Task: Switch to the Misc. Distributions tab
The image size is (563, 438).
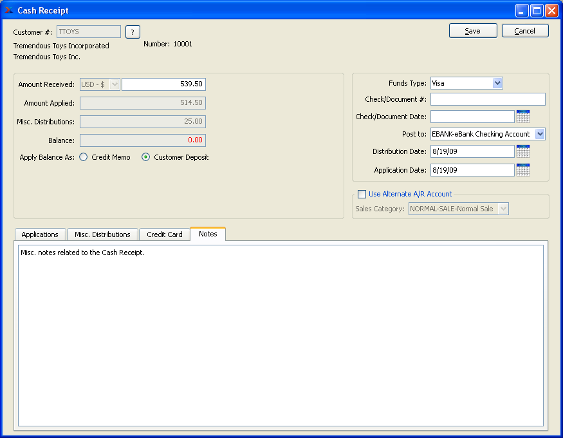Action: click(102, 234)
